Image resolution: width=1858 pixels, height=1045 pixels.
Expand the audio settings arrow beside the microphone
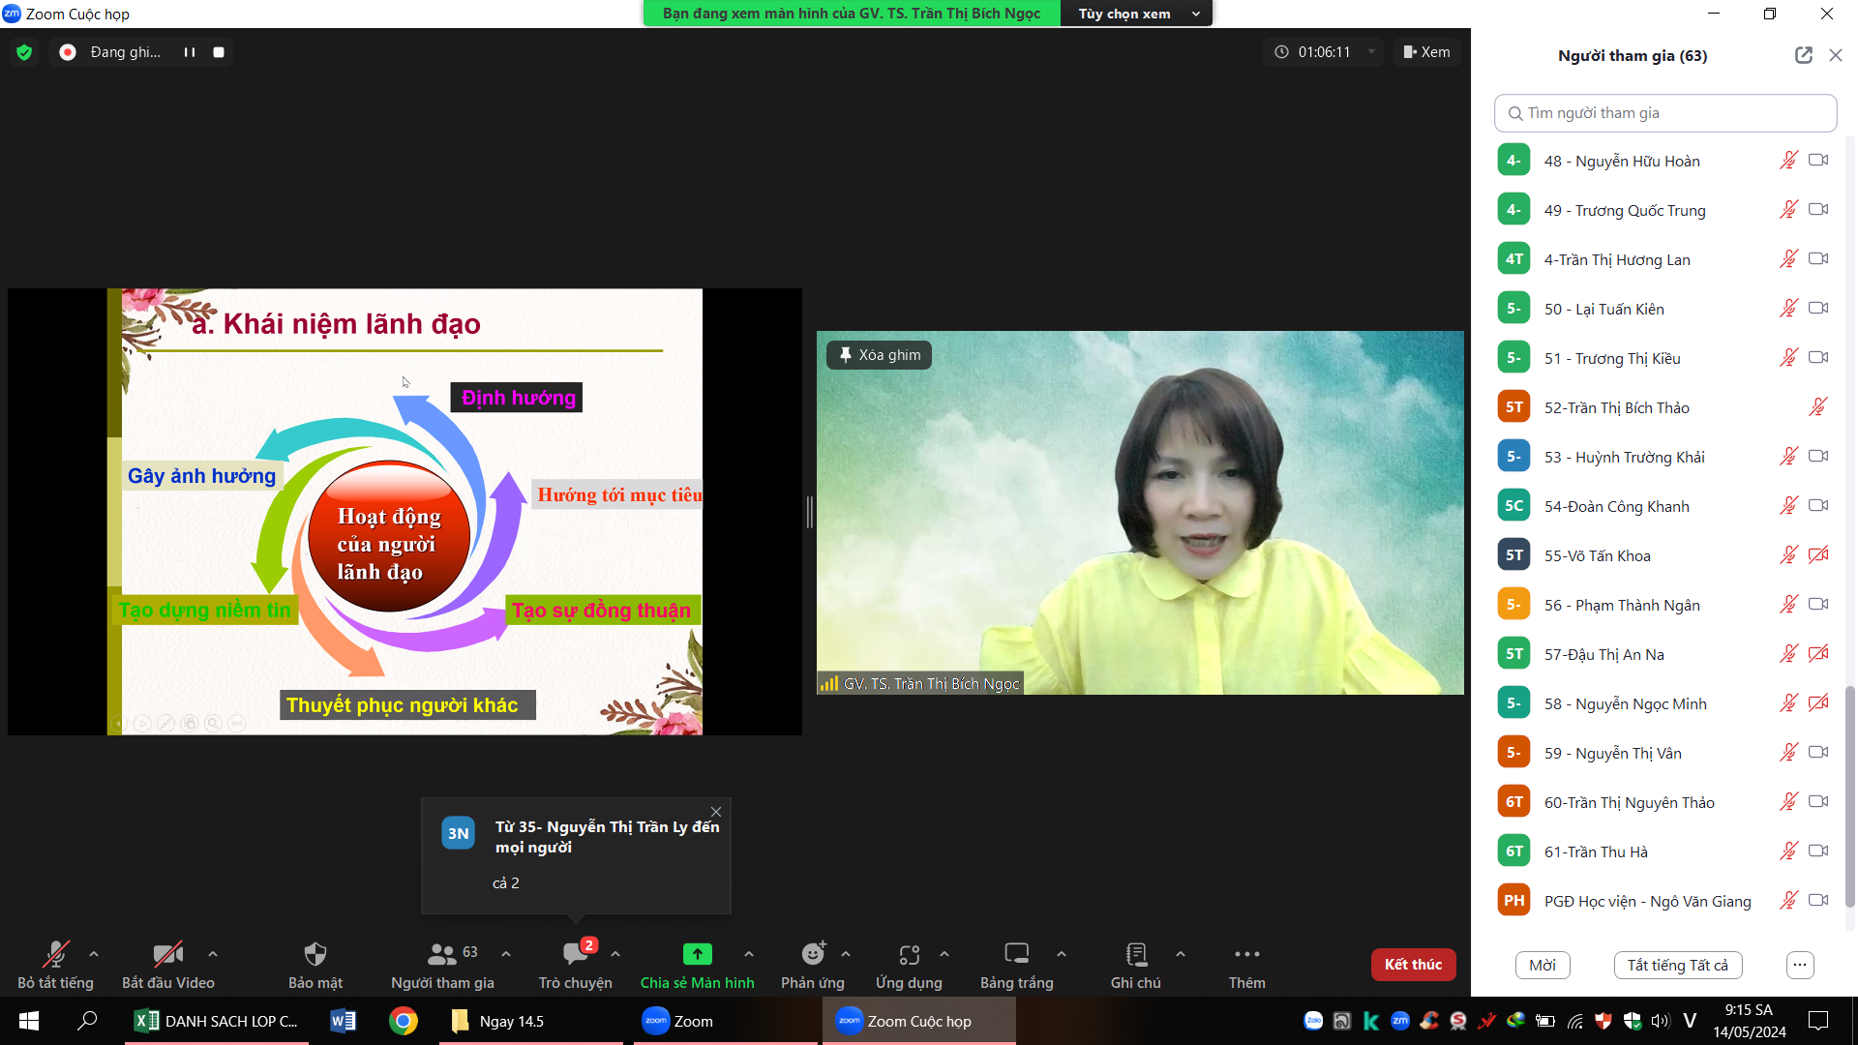[x=94, y=954]
